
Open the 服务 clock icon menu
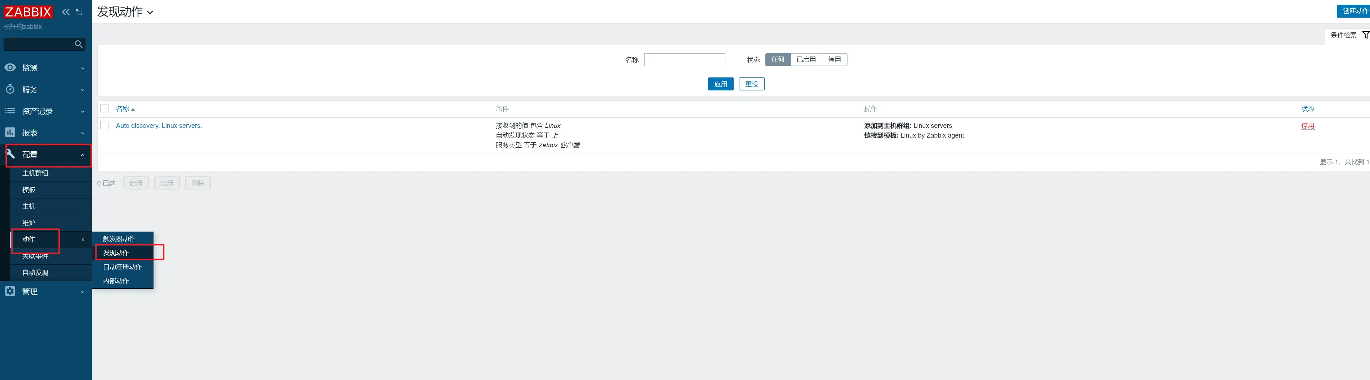tap(10, 89)
